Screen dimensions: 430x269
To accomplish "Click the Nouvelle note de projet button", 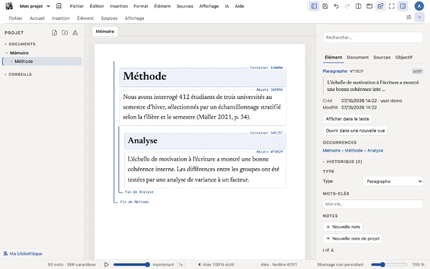I will [353, 238].
